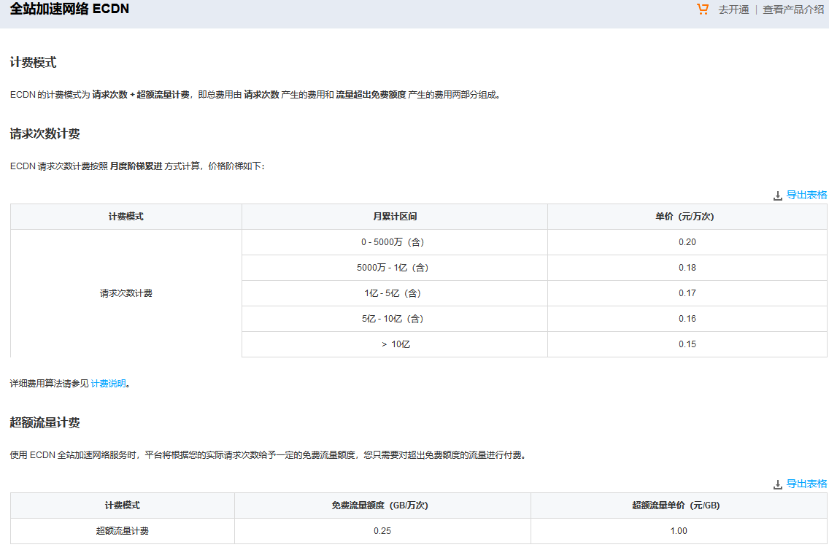Click the 请求次数计费 section heading

point(45,133)
